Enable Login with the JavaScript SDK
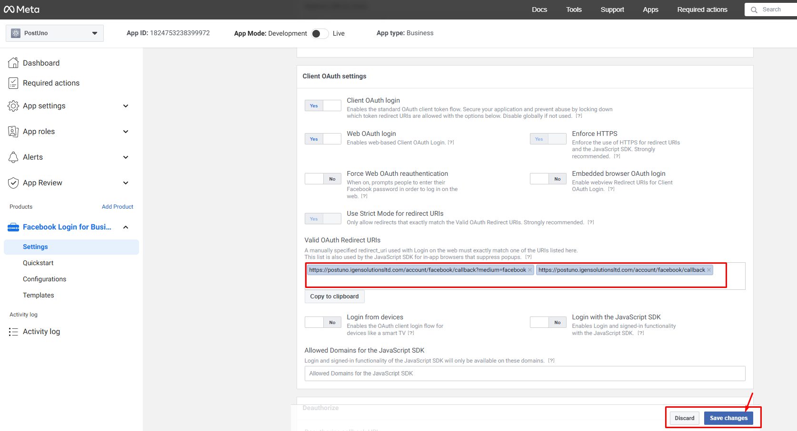Image resolution: width=797 pixels, height=431 pixels. pos(548,323)
